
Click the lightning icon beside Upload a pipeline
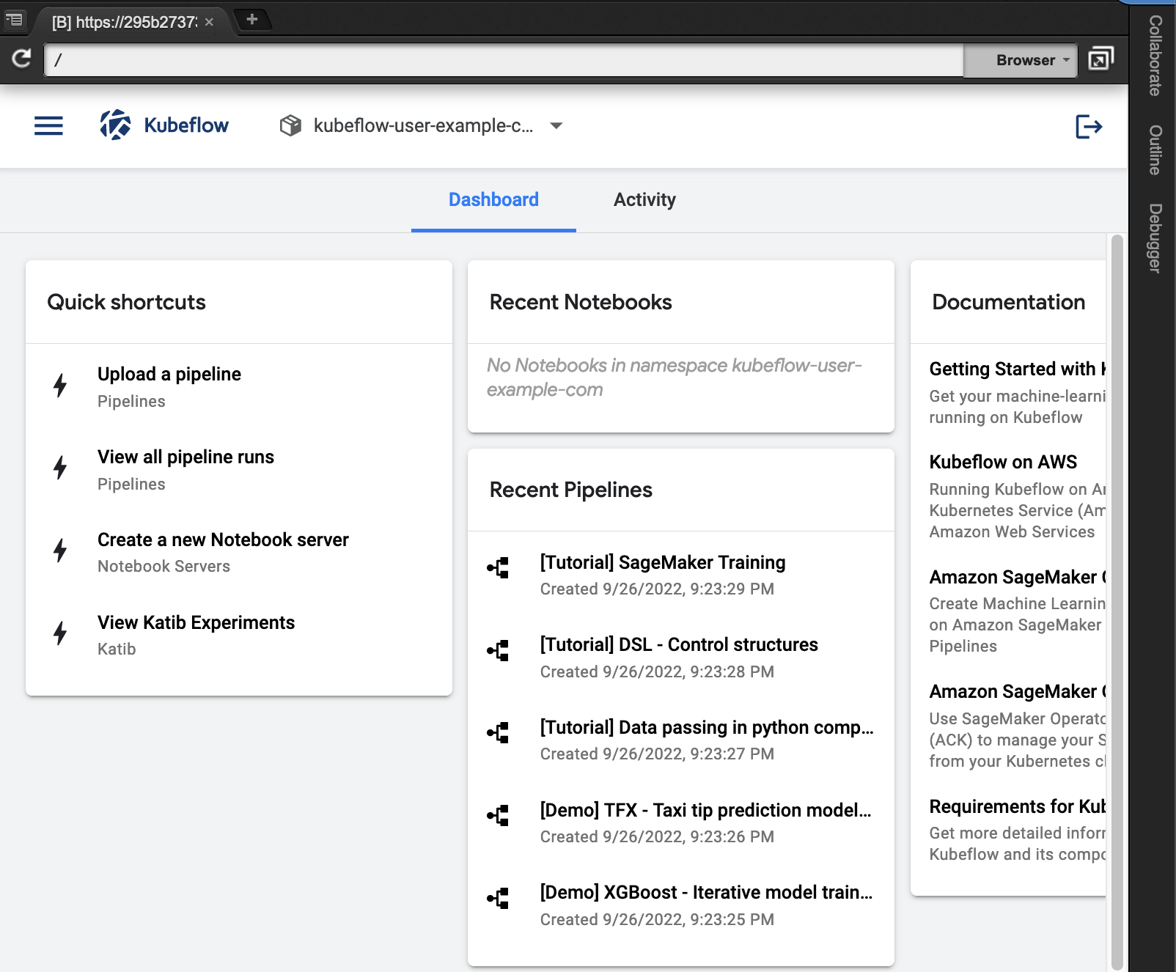coord(60,386)
